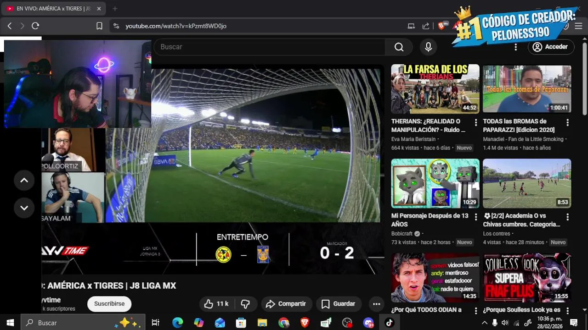The image size is (588, 330).
Task: Open Mi Personaje Después de 13 AÑOS thumbnail
Action: [435, 183]
